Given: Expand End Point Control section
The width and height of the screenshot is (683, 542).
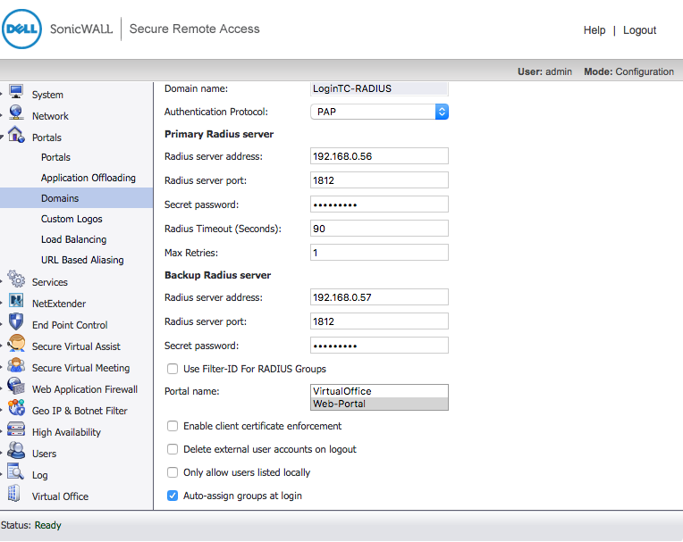Looking at the screenshot, I should coord(70,325).
